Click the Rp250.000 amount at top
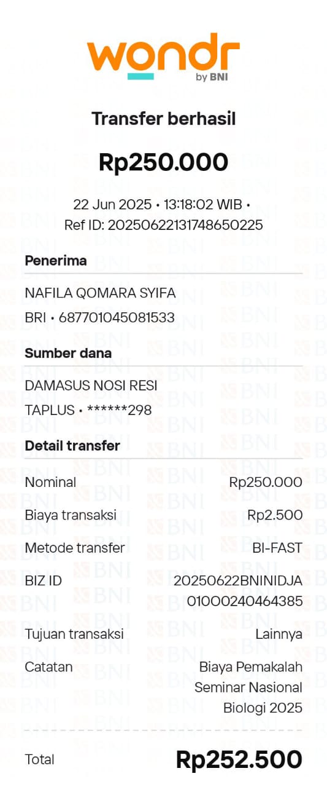The image size is (327, 787). (x=163, y=162)
